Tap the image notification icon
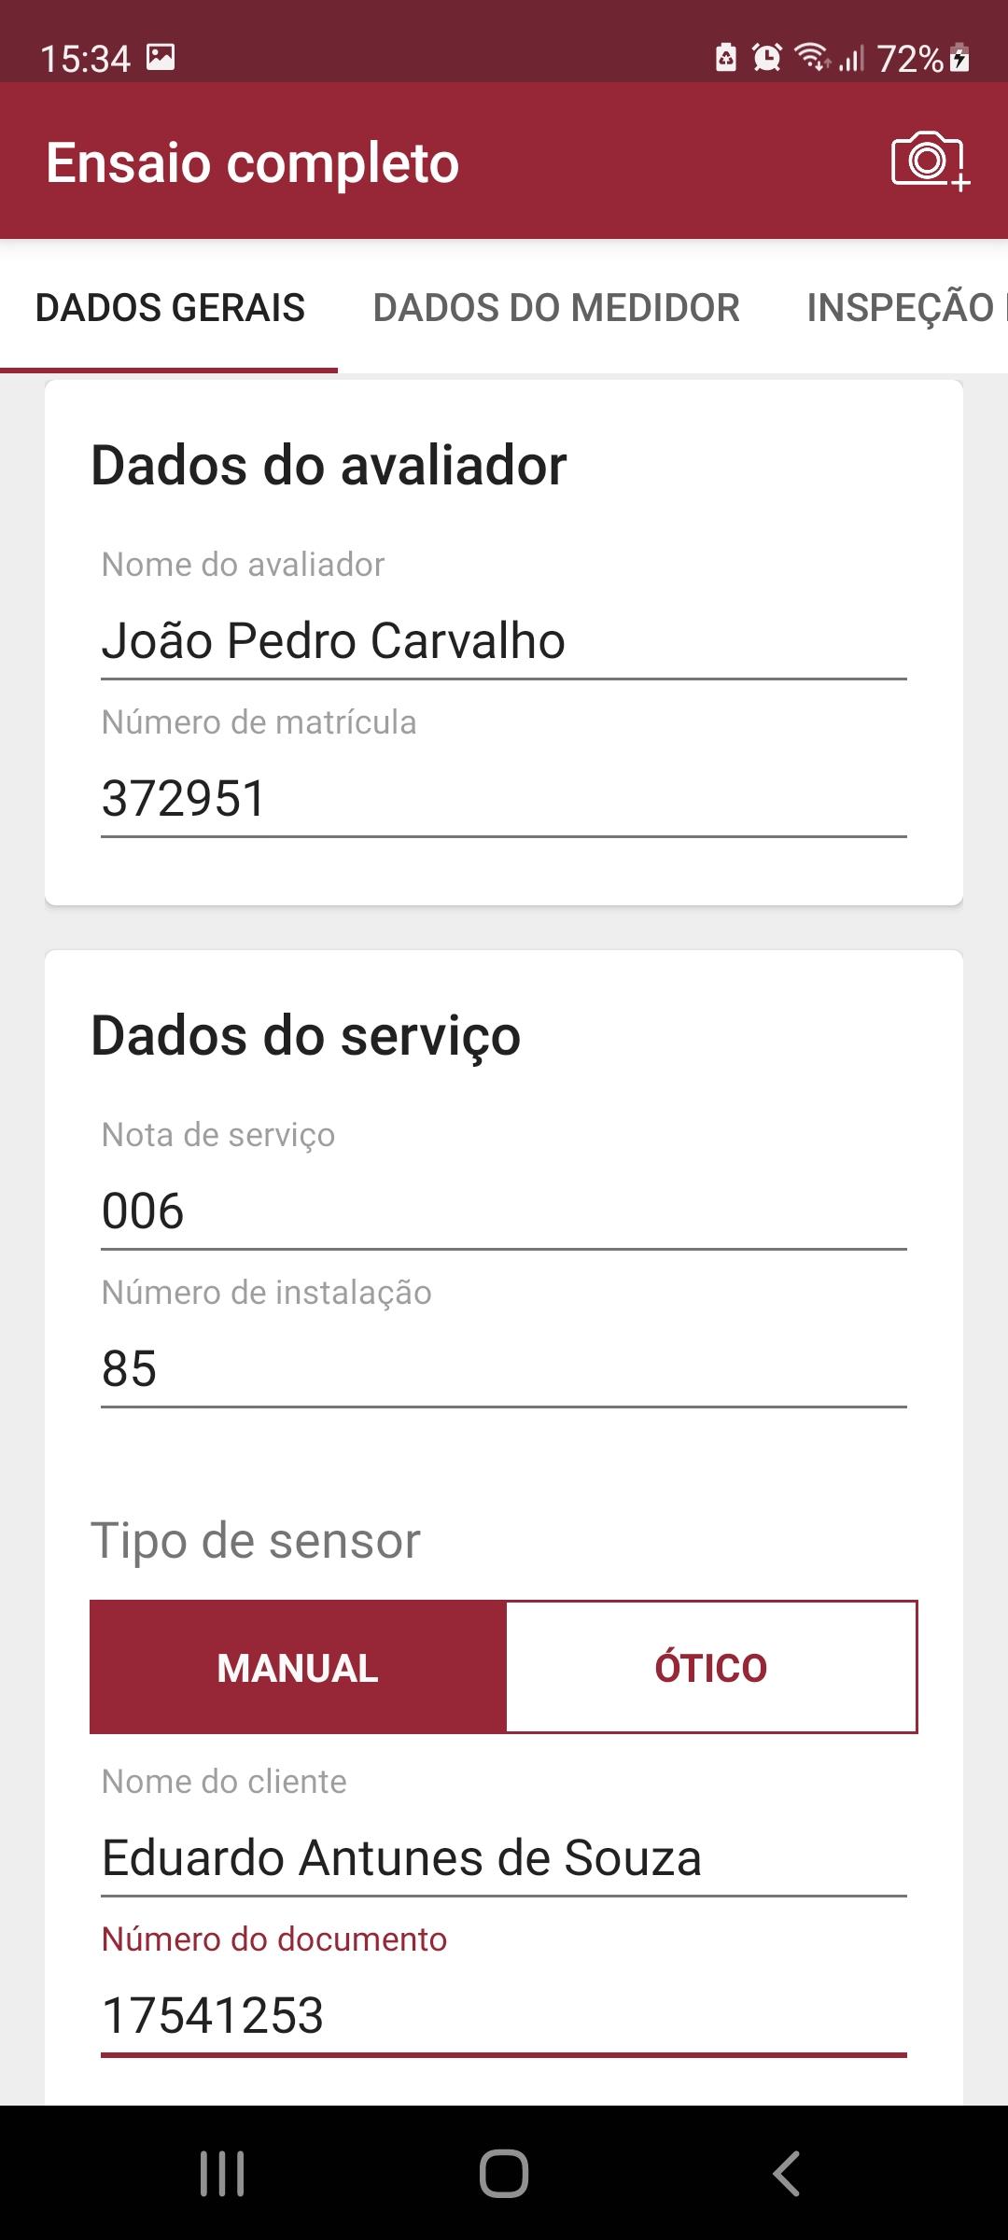The width and height of the screenshot is (1008, 2240). (161, 58)
